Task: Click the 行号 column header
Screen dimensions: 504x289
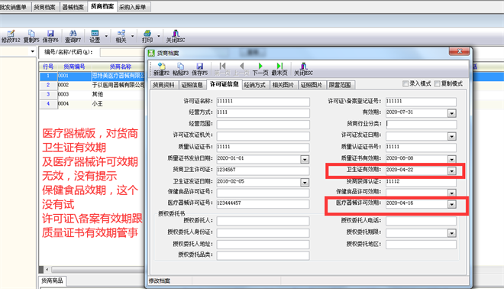Action: click(x=48, y=67)
